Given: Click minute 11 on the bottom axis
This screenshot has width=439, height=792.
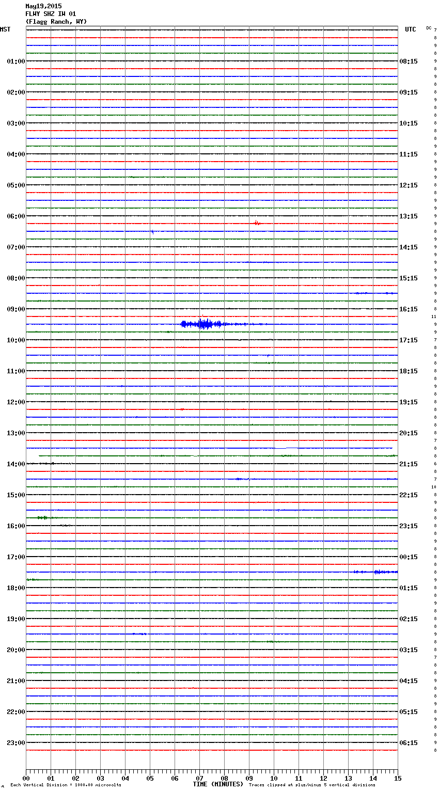Looking at the screenshot, I should point(299,778).
